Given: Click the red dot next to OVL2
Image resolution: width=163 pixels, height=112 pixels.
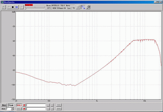Looking at the screenshot, I should [24, 109].
